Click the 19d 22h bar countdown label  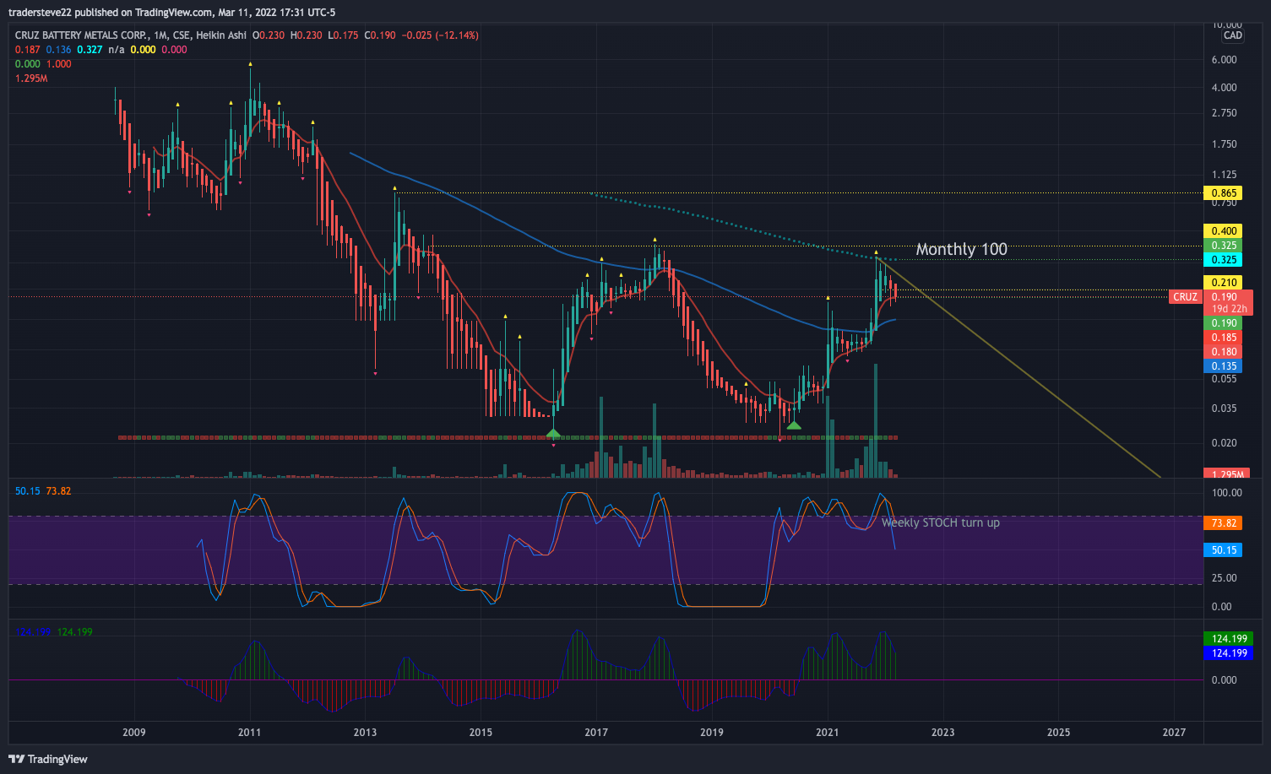point(1229,309)
